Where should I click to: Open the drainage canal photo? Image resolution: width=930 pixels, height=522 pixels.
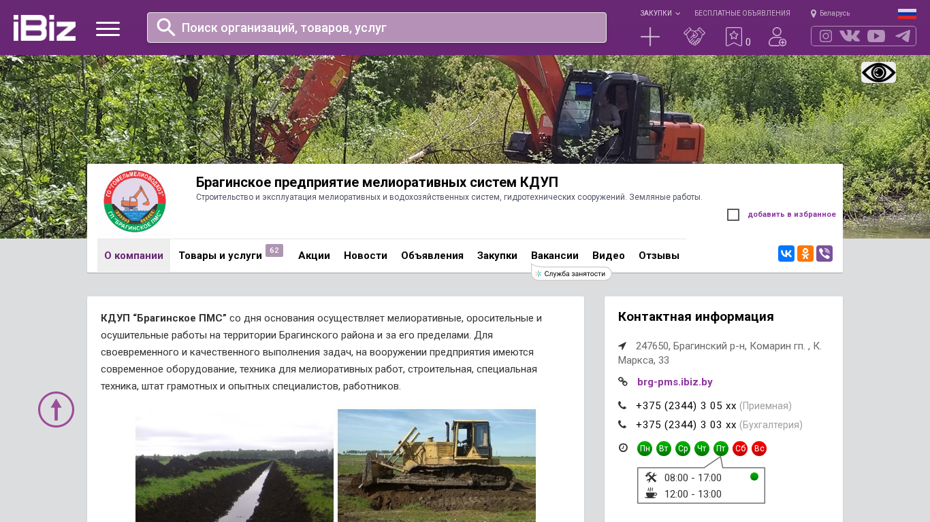pos(234,466)
